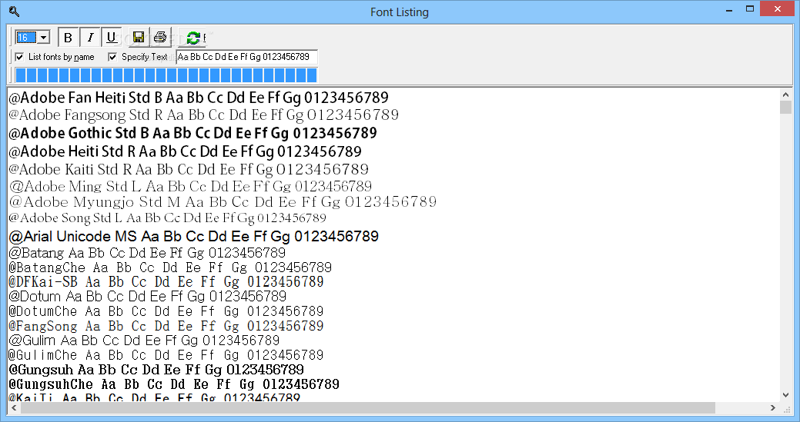Select the @Gulim font line
Image resolution: width=800 pixels, height=422 pixels.
pyautogui.click(x=144, y=341)
